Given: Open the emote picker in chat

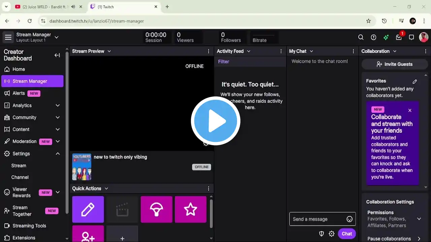Looking at the screenshot, I should [x=350, y=219].
